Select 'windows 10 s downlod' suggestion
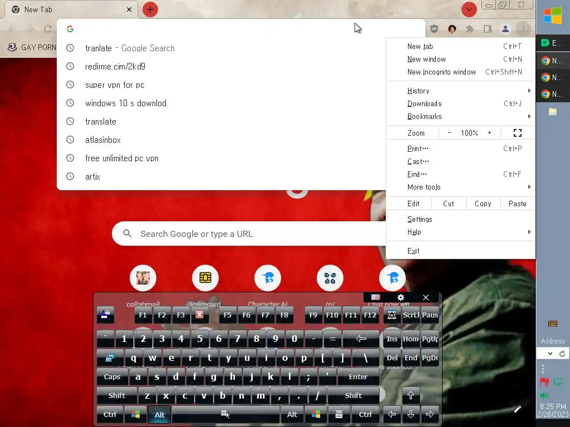This screenshot has width=570, height=427. 222,103
